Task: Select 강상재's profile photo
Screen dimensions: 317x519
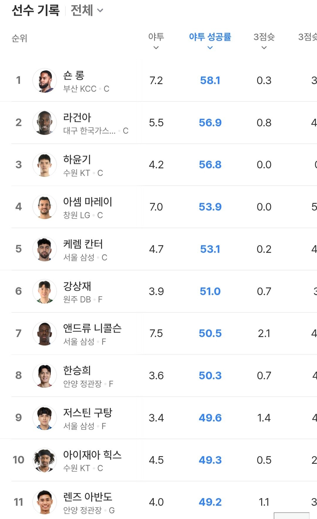Action: pyautogui.click(x=45, y=291)
